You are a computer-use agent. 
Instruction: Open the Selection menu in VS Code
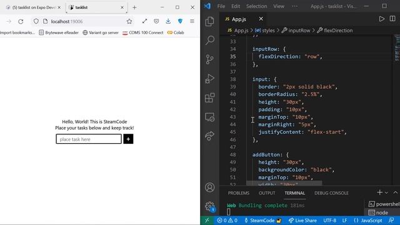(x=256, y=6)
